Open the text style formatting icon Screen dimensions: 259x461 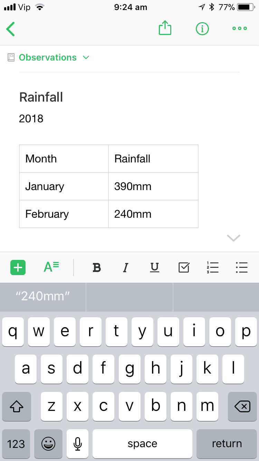point(51,267)
